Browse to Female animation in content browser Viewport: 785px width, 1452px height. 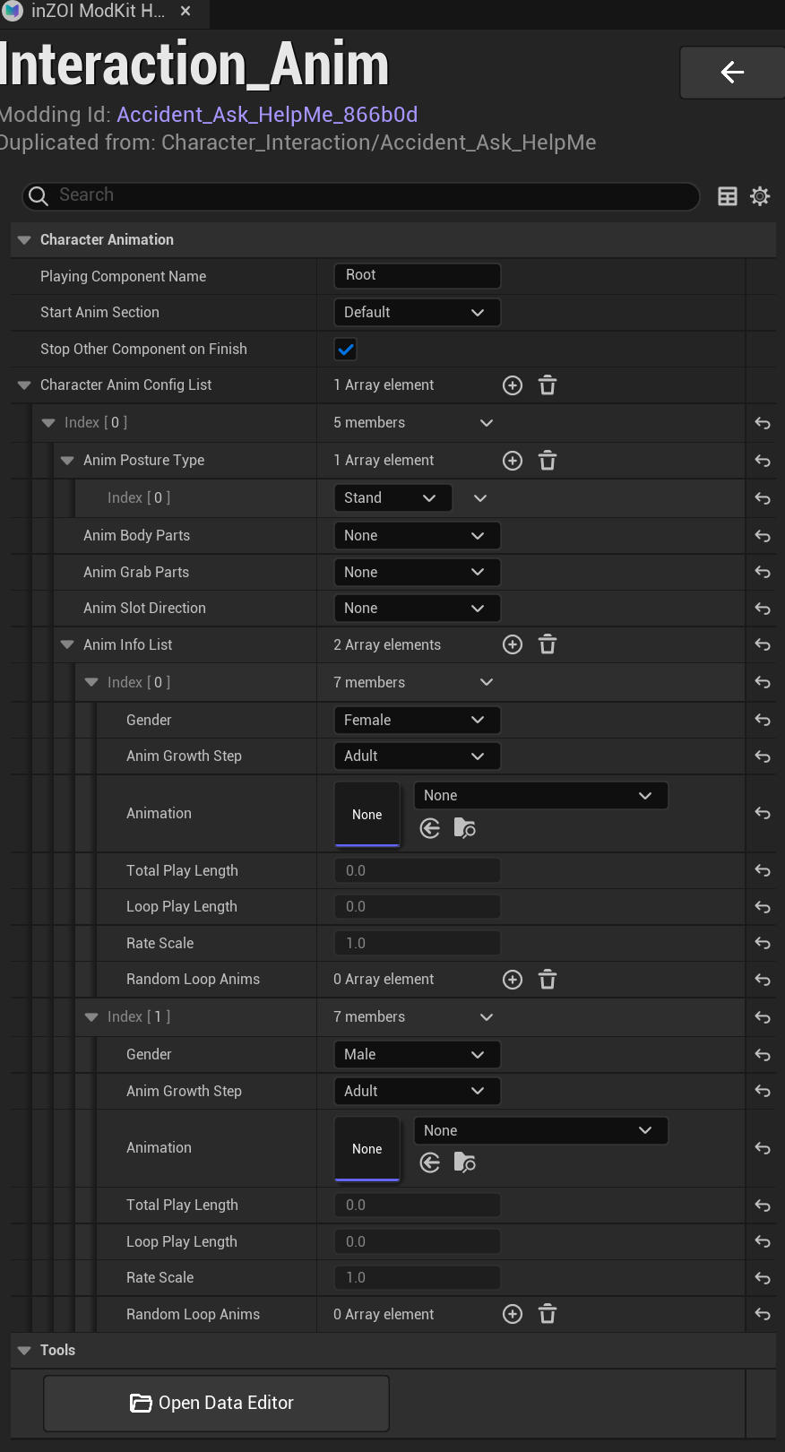(465, 828)
